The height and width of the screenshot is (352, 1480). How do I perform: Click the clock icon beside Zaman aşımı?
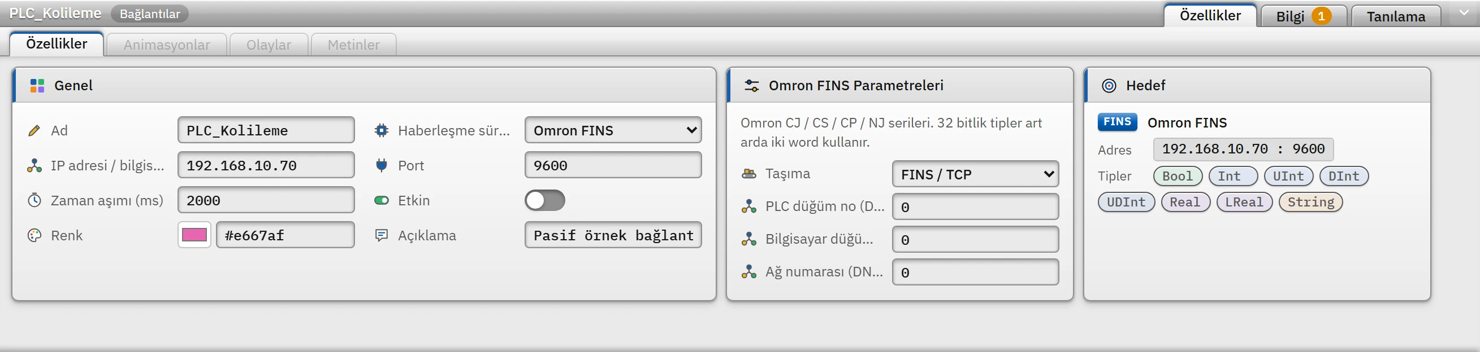(x=34, y=201)
